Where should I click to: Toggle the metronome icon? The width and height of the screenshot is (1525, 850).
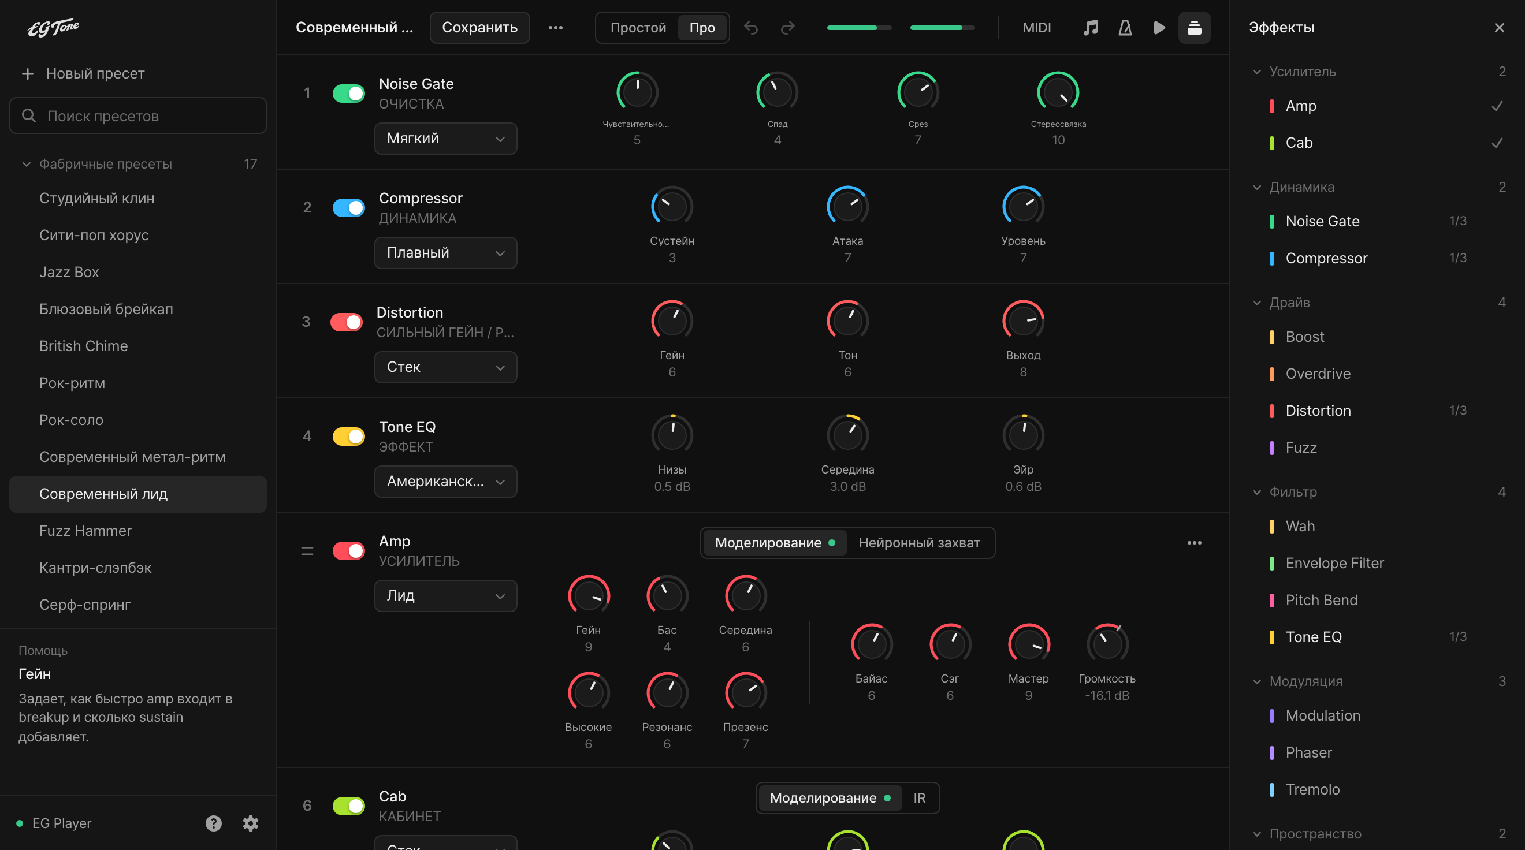click(1125, 27)
